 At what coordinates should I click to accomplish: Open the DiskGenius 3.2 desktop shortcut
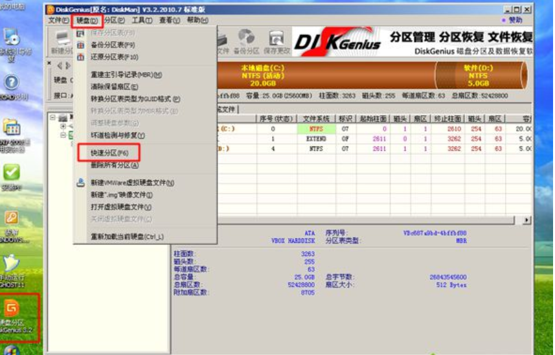click(x=12, y=317)
